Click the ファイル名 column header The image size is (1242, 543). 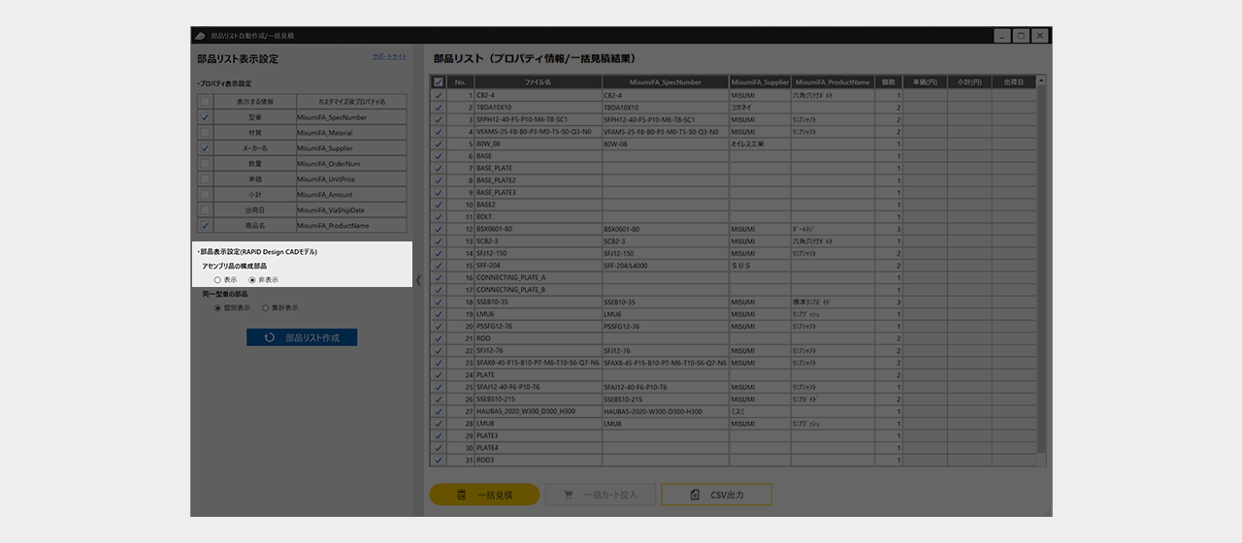537,82
